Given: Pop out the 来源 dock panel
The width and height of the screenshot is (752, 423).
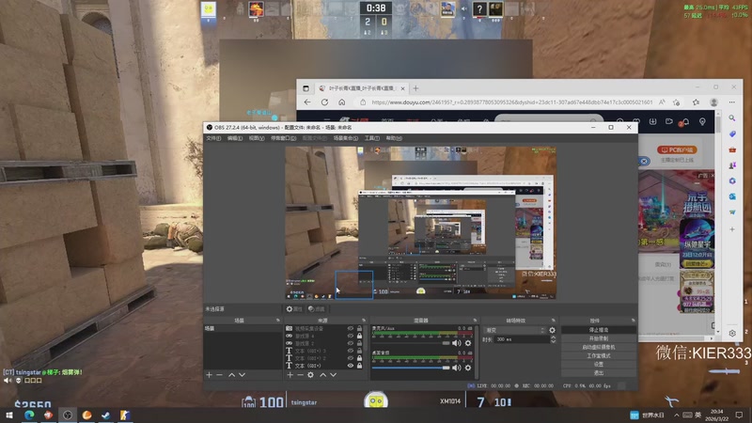Looking at the screenshot, I should [364, 321].
